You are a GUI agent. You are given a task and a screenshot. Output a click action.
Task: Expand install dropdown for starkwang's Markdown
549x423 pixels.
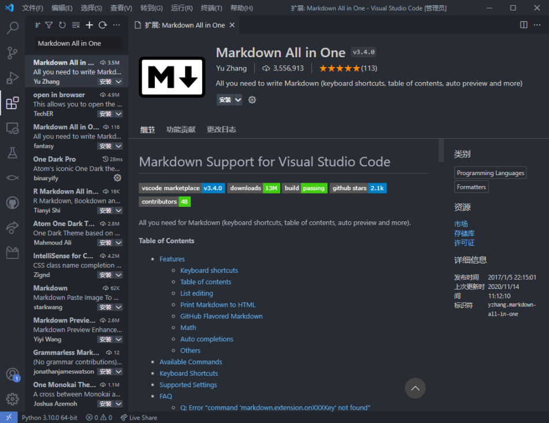click(x=118, y=307)
